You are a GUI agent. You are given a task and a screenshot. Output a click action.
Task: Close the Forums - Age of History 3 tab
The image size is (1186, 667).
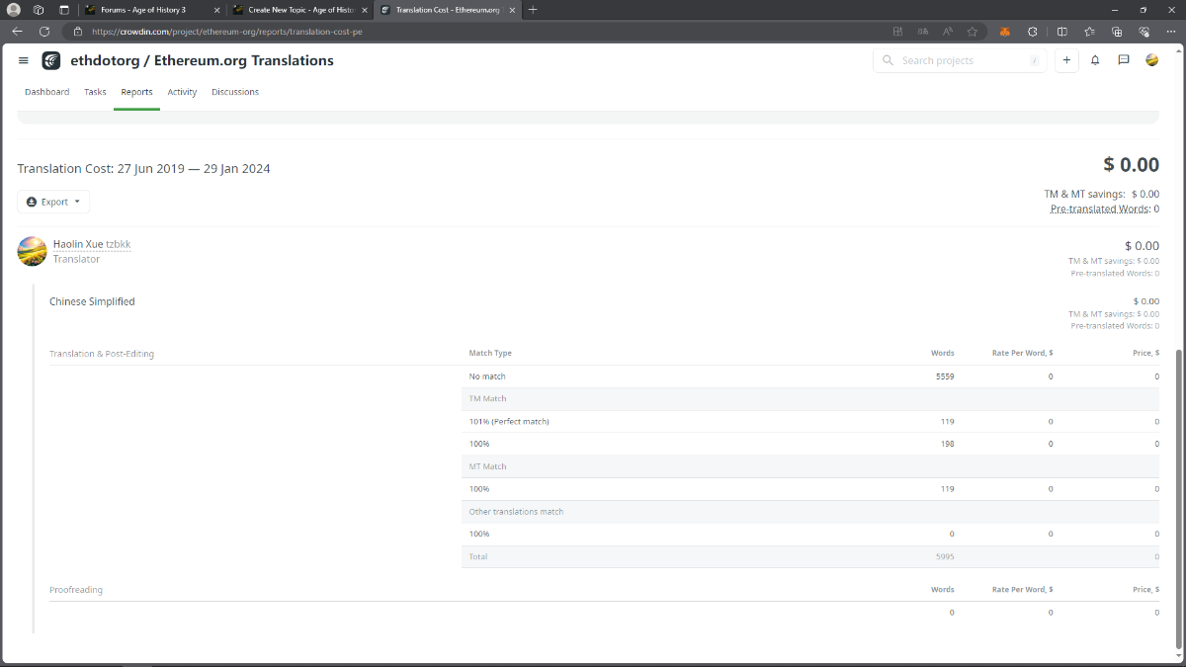click(x=216, y=9)
